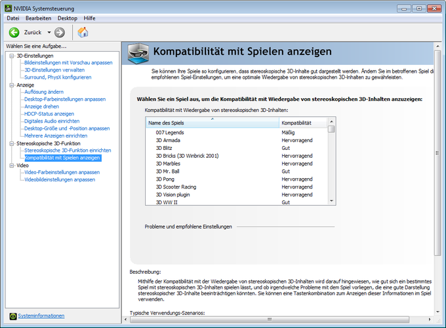The width and height of the screenshot is (446, 328).
Task: Open Stereoskopische 3D-Funktion einrichten
Action: (68, 151)
